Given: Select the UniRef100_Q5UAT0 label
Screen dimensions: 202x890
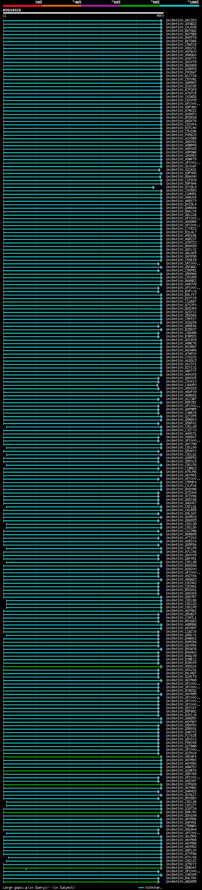Looking at the screenshot, I should [x=181, y=451].
